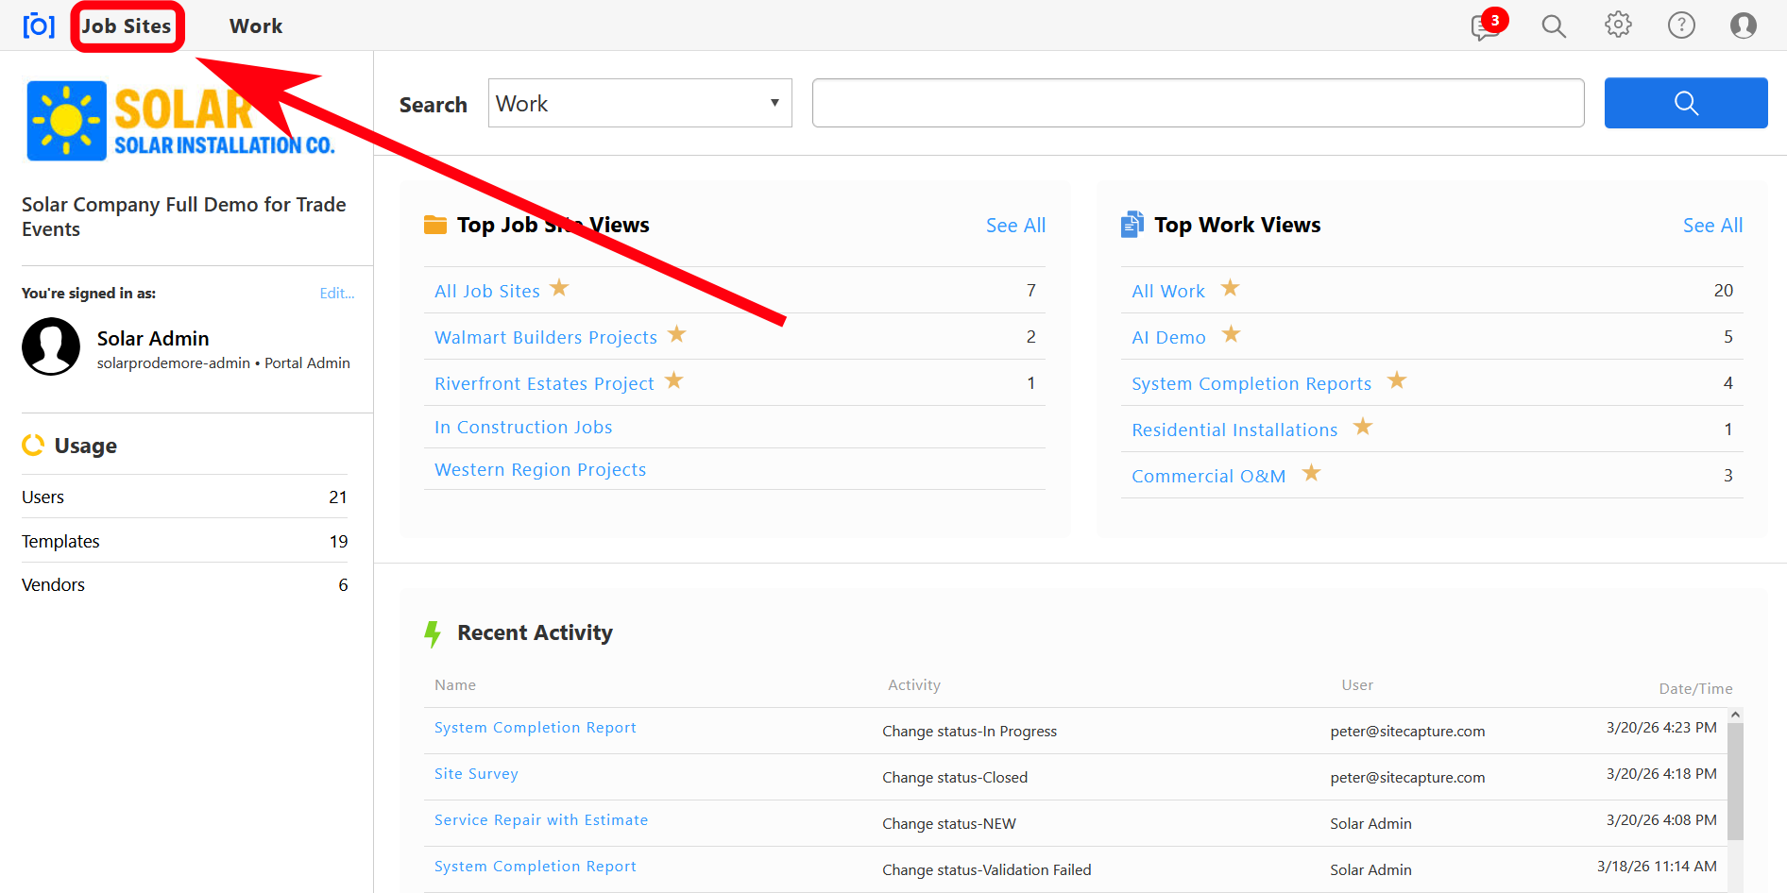Toggle favorite star for All Job Sites

tap(559, 288)
